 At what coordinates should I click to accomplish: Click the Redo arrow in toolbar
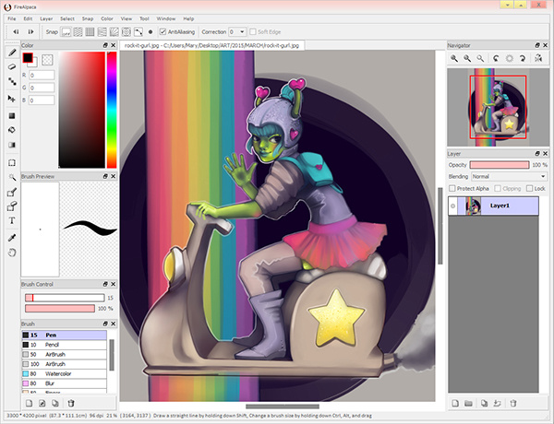point(30,31)
